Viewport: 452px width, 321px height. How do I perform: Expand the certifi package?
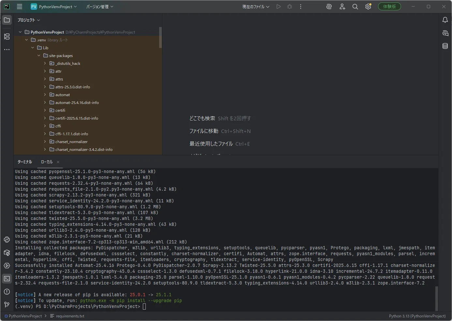tap(45, 110)
